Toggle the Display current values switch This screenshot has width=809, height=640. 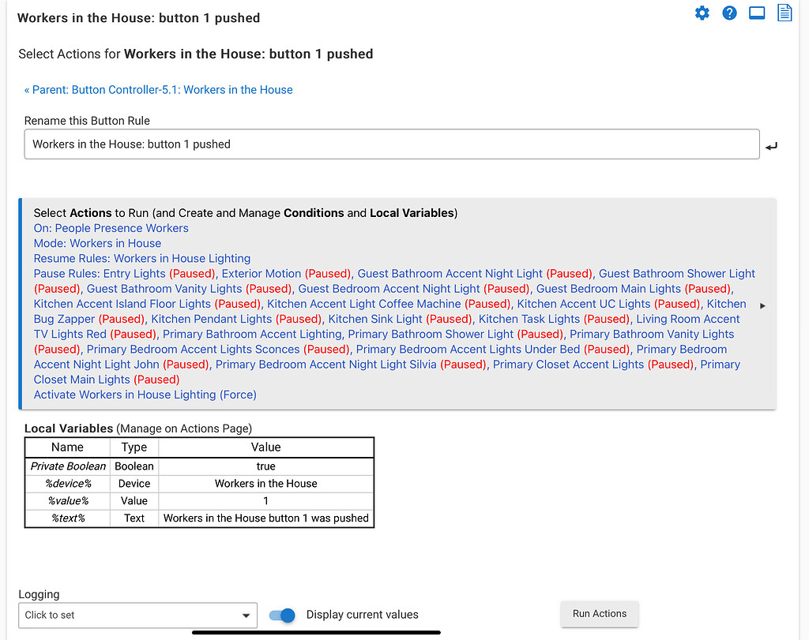282,614
